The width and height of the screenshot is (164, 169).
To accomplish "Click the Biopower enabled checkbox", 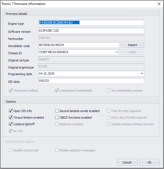I will (x=57, y=124).
